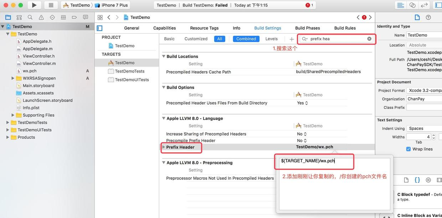This screenshot has height=218, width=442.
Task: Select the All settings filter
Action: click(x=220, y=39)
